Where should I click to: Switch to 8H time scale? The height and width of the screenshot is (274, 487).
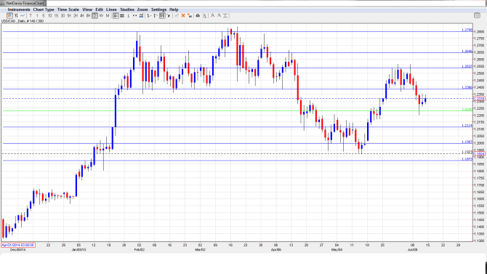click(88, 15)
